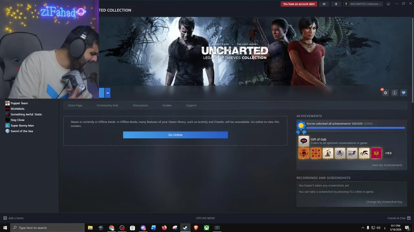The height and width of the screenshot is (232, 414).
Task: Click the RECORDINGS AND SCREENSHOTS heading
Action: click(323, 178)
